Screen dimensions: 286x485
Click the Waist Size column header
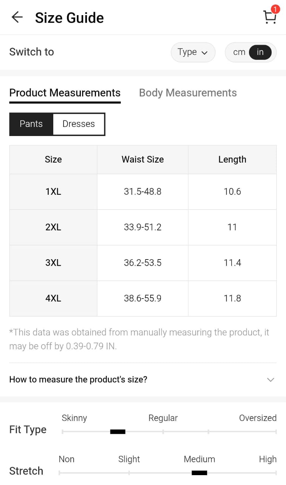[142, 160]
